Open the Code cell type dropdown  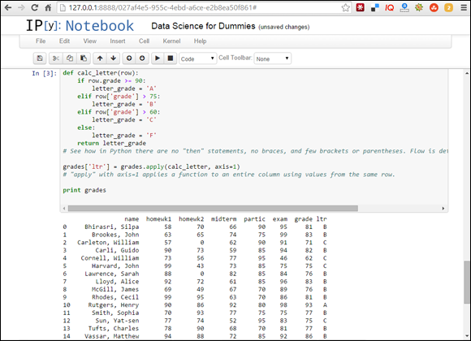click(x=197, y=58)
